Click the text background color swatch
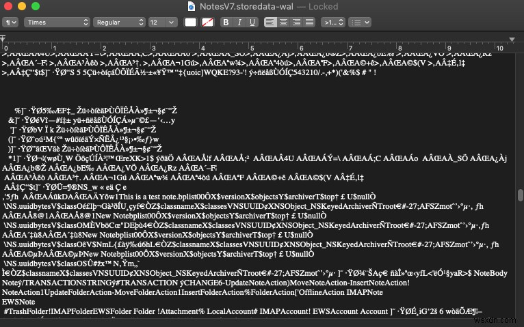 point(207,23)
